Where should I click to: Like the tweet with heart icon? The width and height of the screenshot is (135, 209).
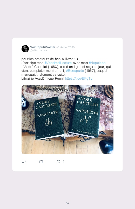click(x=59, y=162)
